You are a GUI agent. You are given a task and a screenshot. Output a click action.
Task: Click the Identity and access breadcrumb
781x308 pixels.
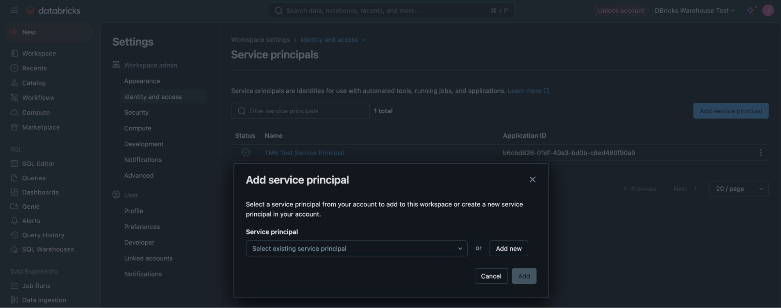pyautogui.click(x=329, y=40)
